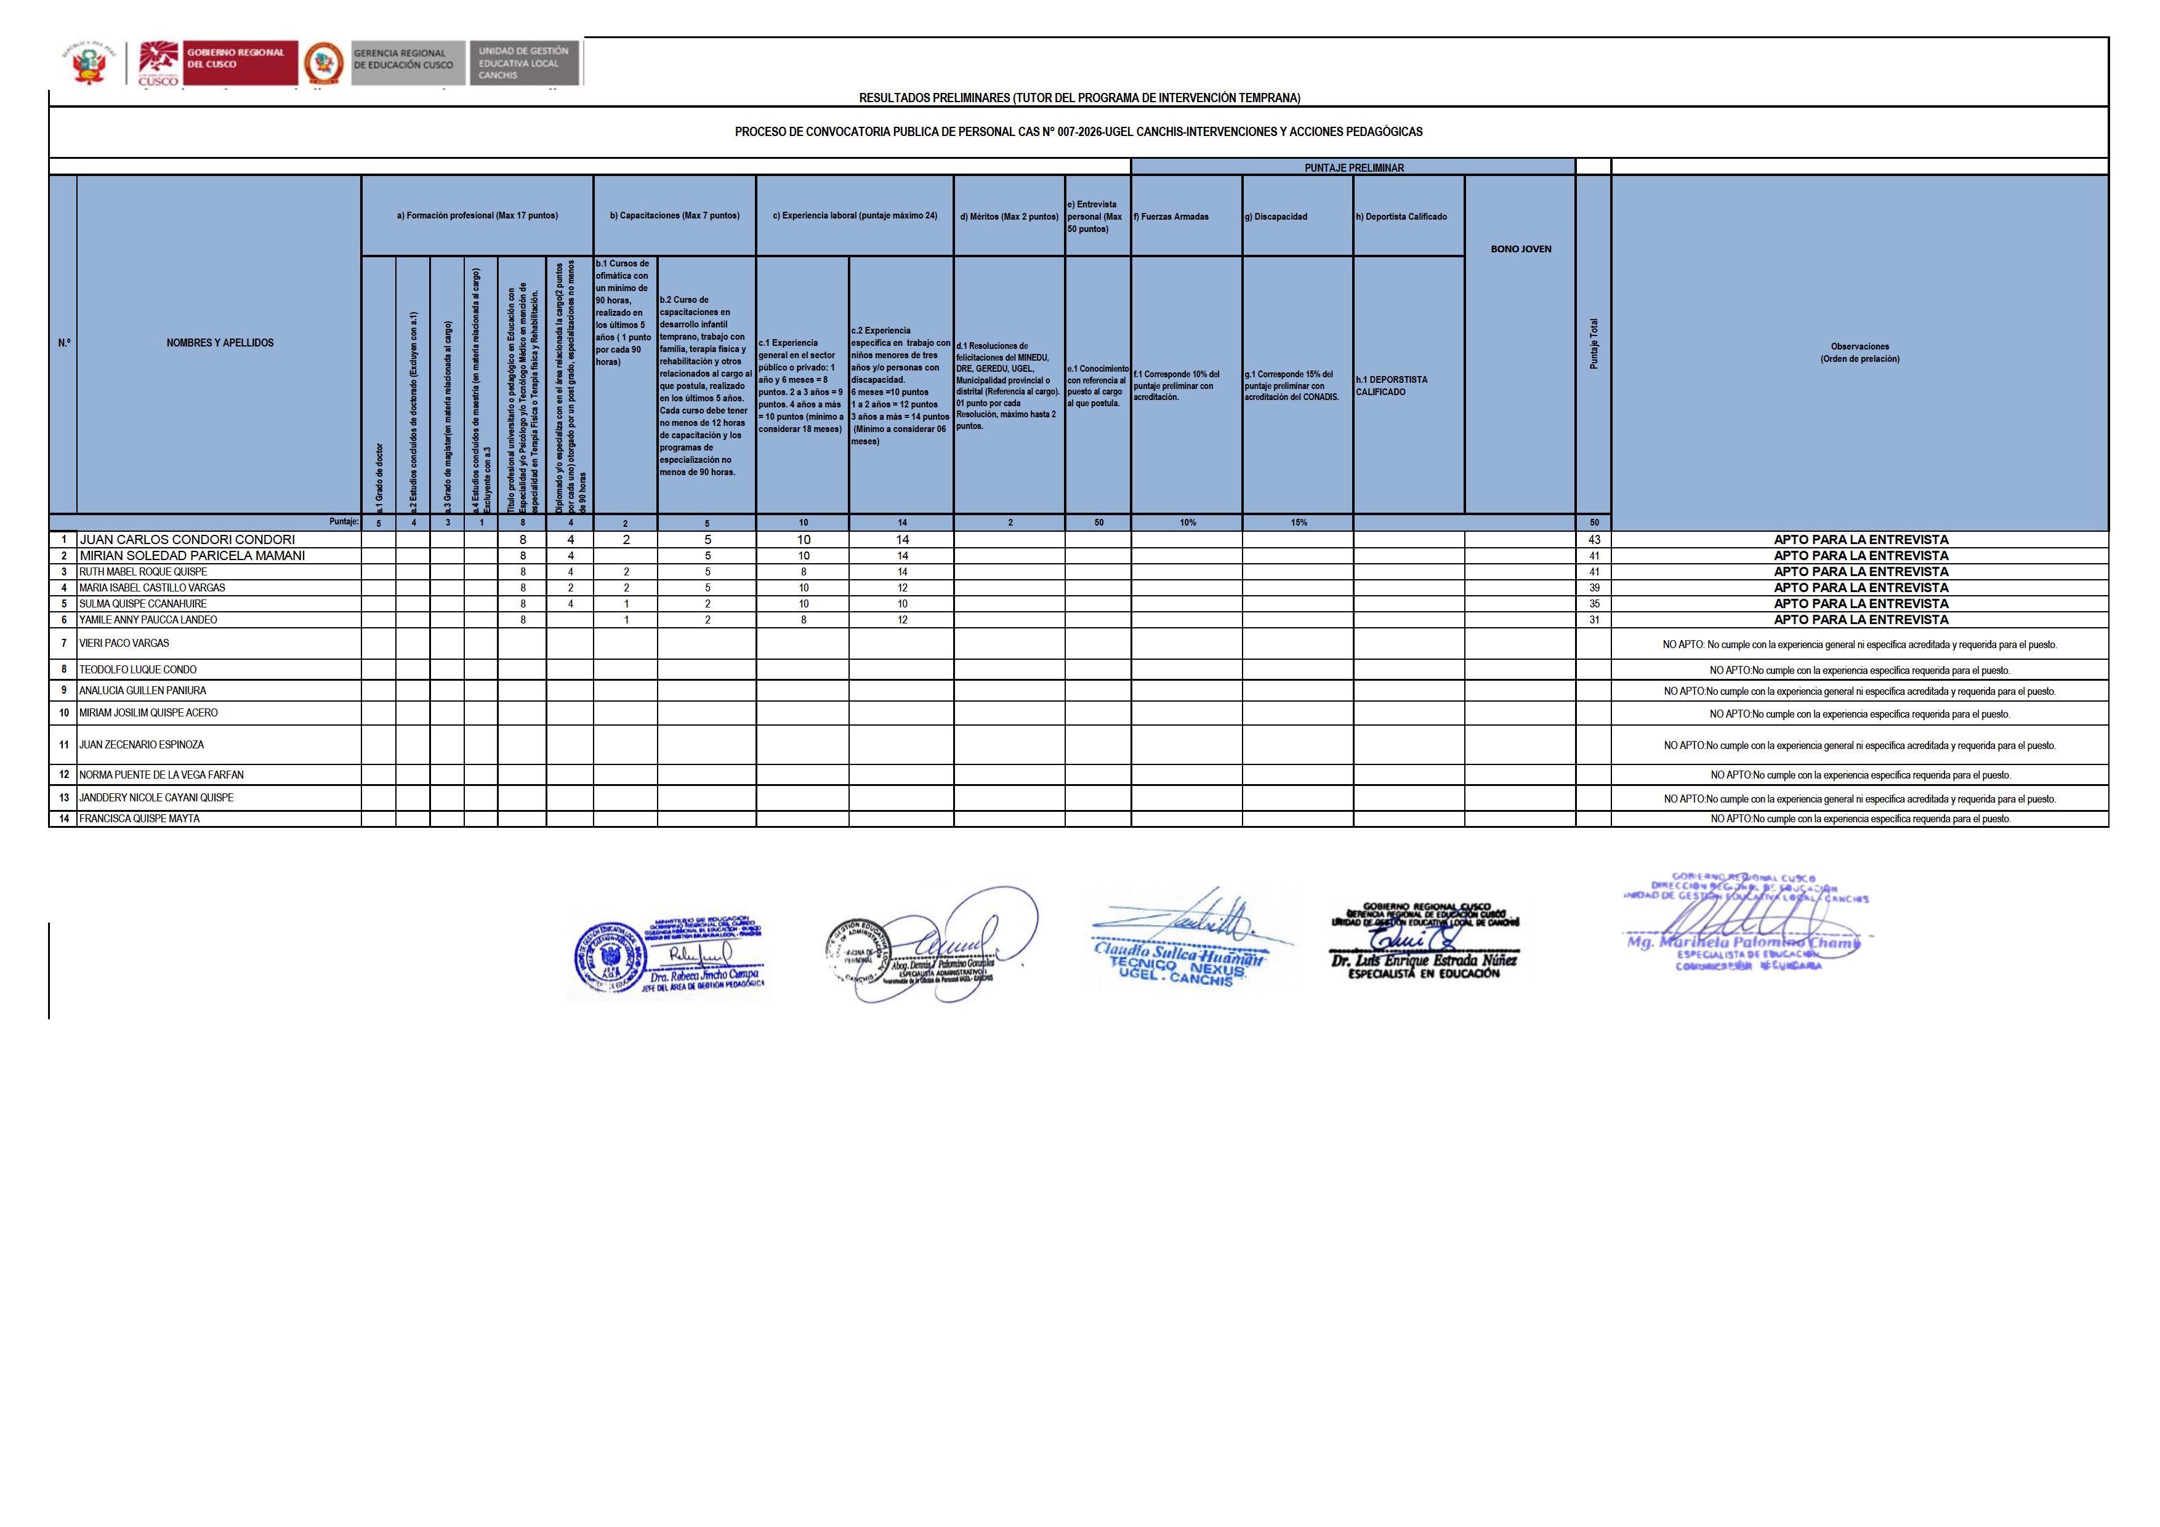
Task: Select 'd) Méritos (Max 2 puntos)' header
Action: click(x=1009, y=217)
